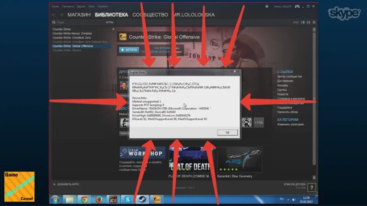Click the volume icon in the system tray
Screen dimensions: 367x206
[x=294, y=200]
